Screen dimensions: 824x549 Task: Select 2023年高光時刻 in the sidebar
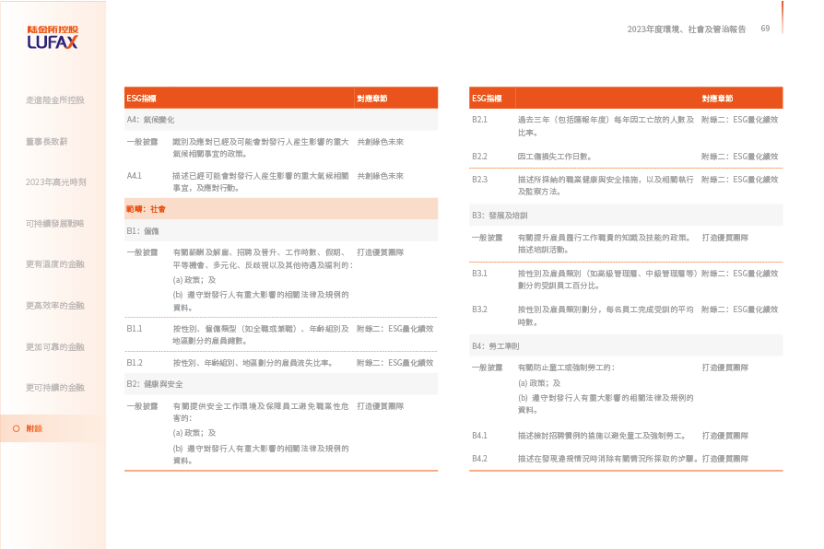click(x=55, y=182)
